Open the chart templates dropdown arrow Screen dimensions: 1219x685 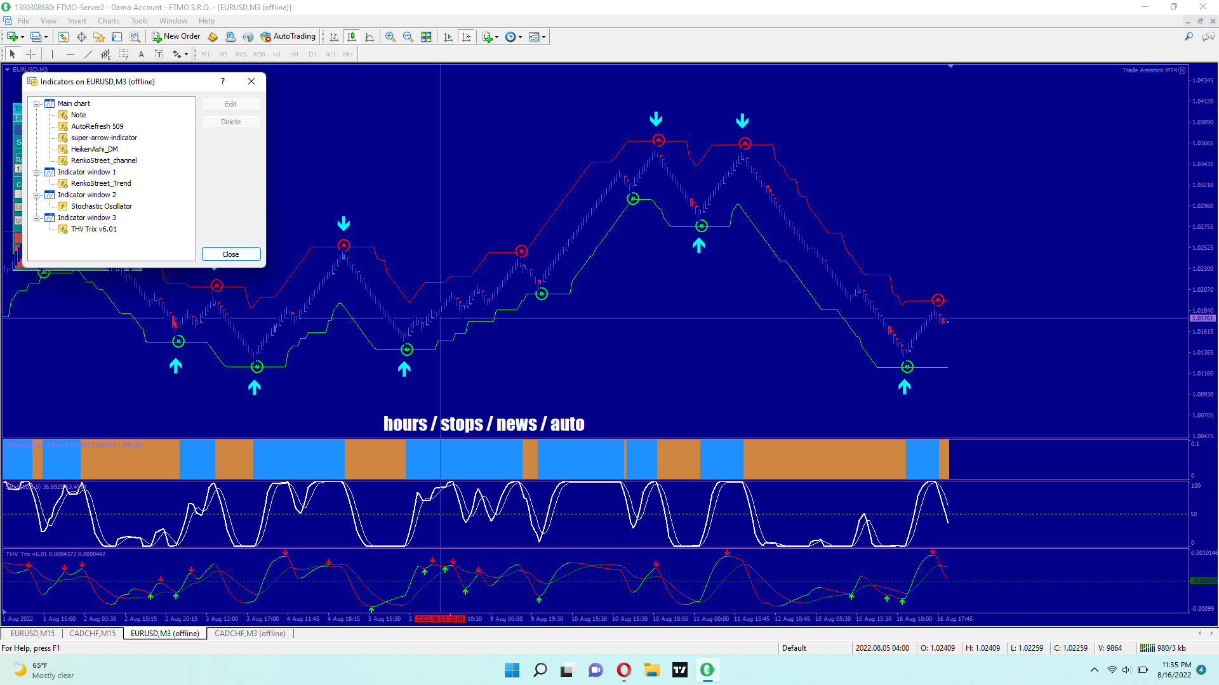click(544, 37)
